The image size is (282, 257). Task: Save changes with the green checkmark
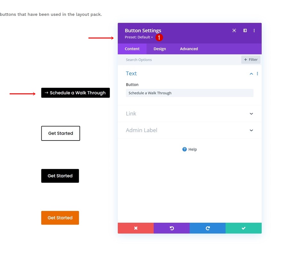pos(244,228)
